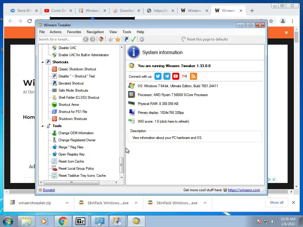The image size is (303, 227).
Task: Click the Reset Local Group Policy icon
Action: 54,168
